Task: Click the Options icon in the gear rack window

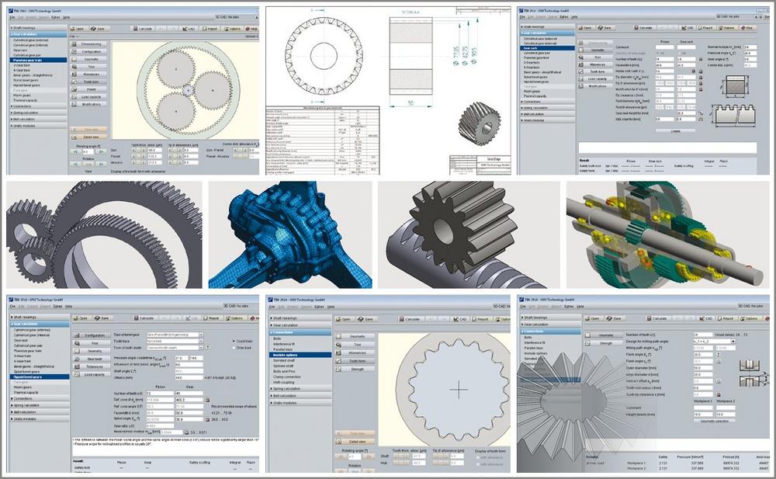Action: pos(727,28)
